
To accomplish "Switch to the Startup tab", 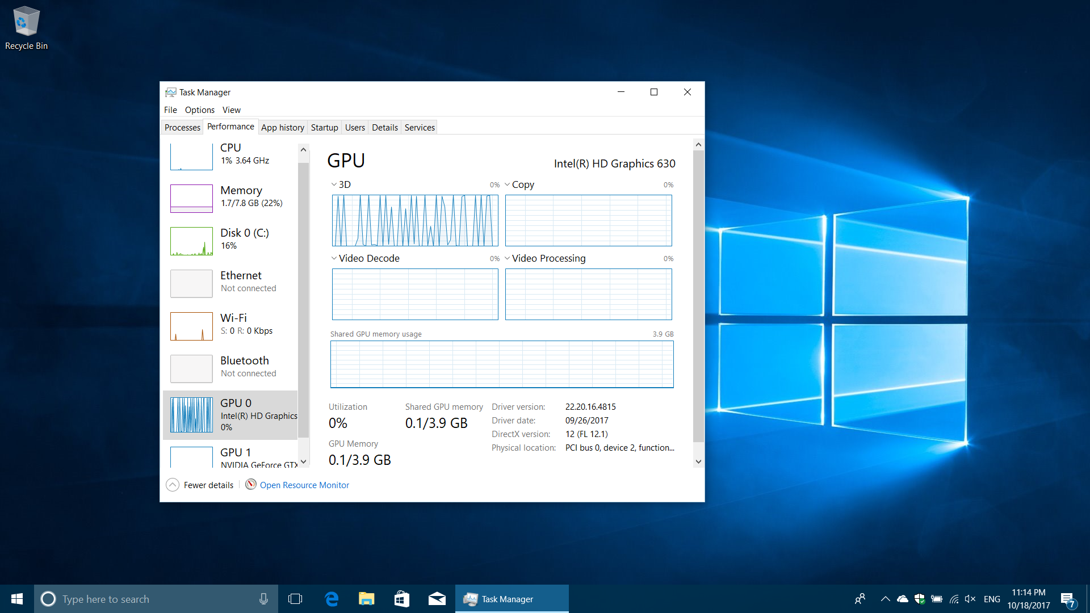I will tap(324, 128).
